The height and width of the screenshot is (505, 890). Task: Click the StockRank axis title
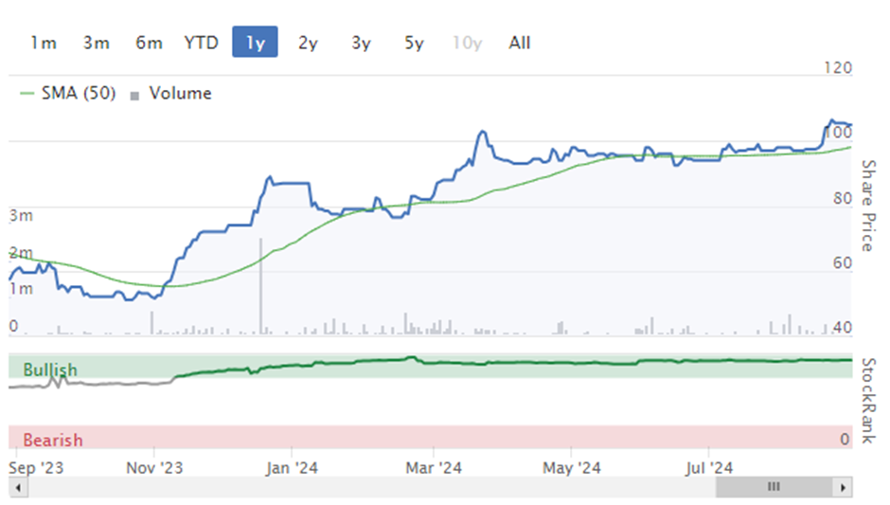(x=868, y=401)
